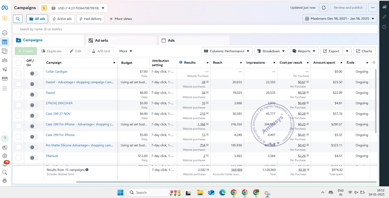
Task: Select the All ads view
Action: [37, 19]
